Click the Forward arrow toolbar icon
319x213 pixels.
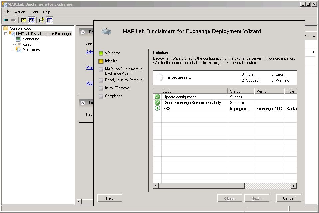tap(13, 20)
